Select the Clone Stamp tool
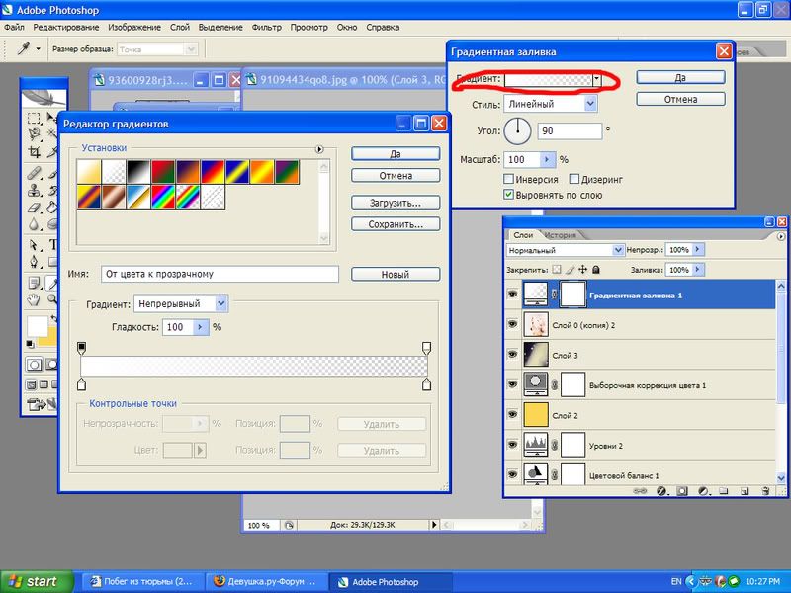 coord(34,191)
